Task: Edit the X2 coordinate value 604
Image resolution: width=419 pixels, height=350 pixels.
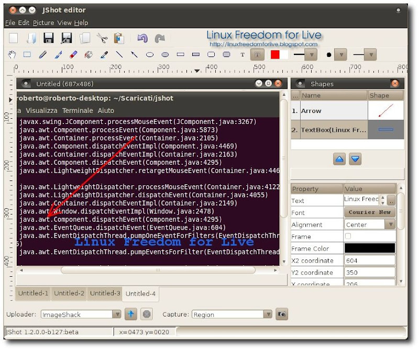Action: tap(369, 260)
